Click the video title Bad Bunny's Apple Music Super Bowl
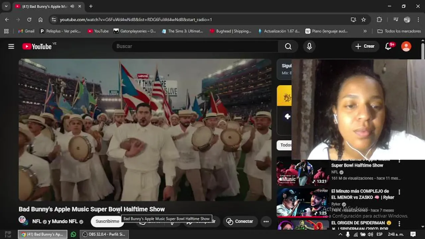 pyautogui.click(x=92, y=209)
